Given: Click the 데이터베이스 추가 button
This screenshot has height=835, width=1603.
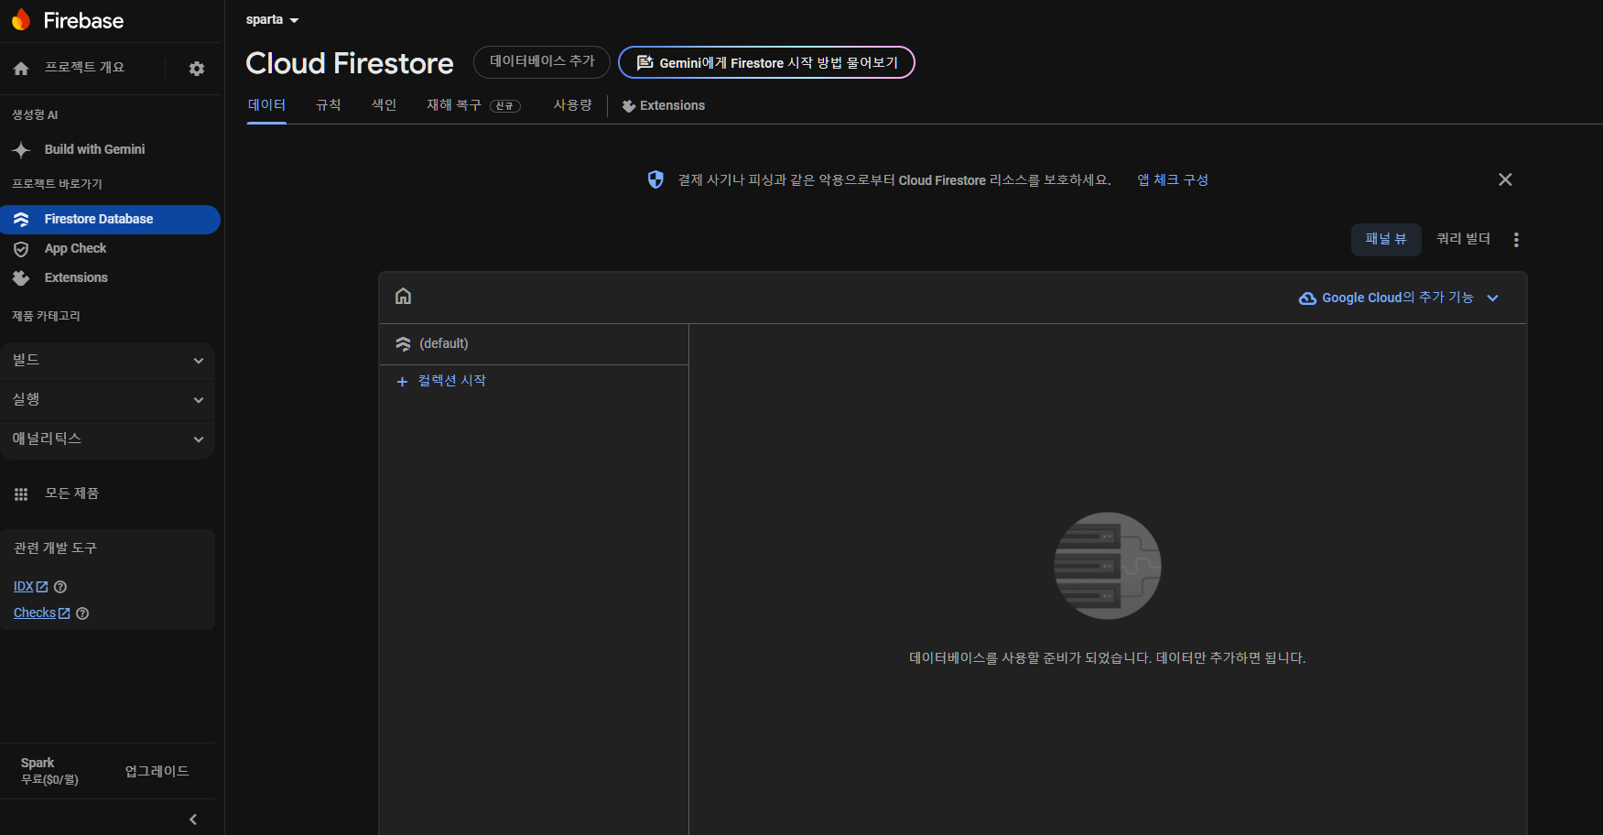Looking at the screenshot, I should (x=542, y=62).
